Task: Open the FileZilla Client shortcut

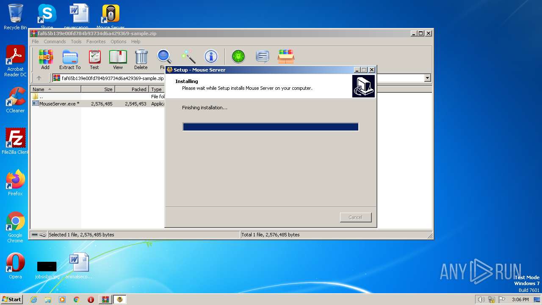Action: [15, 141]
